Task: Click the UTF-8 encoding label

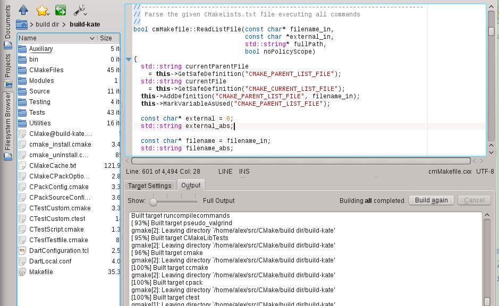Action: [485, 172]
